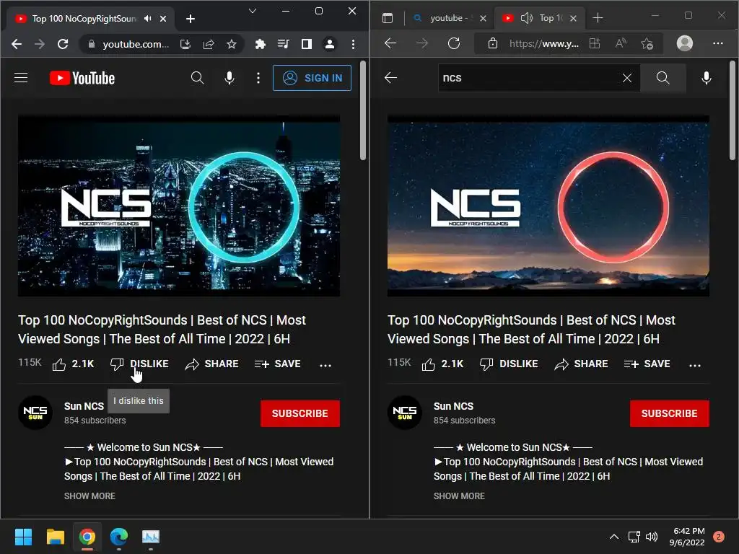Click SHARE button in Edge window
The width and height of the screenshot is (739, 554).
[581, 364]
